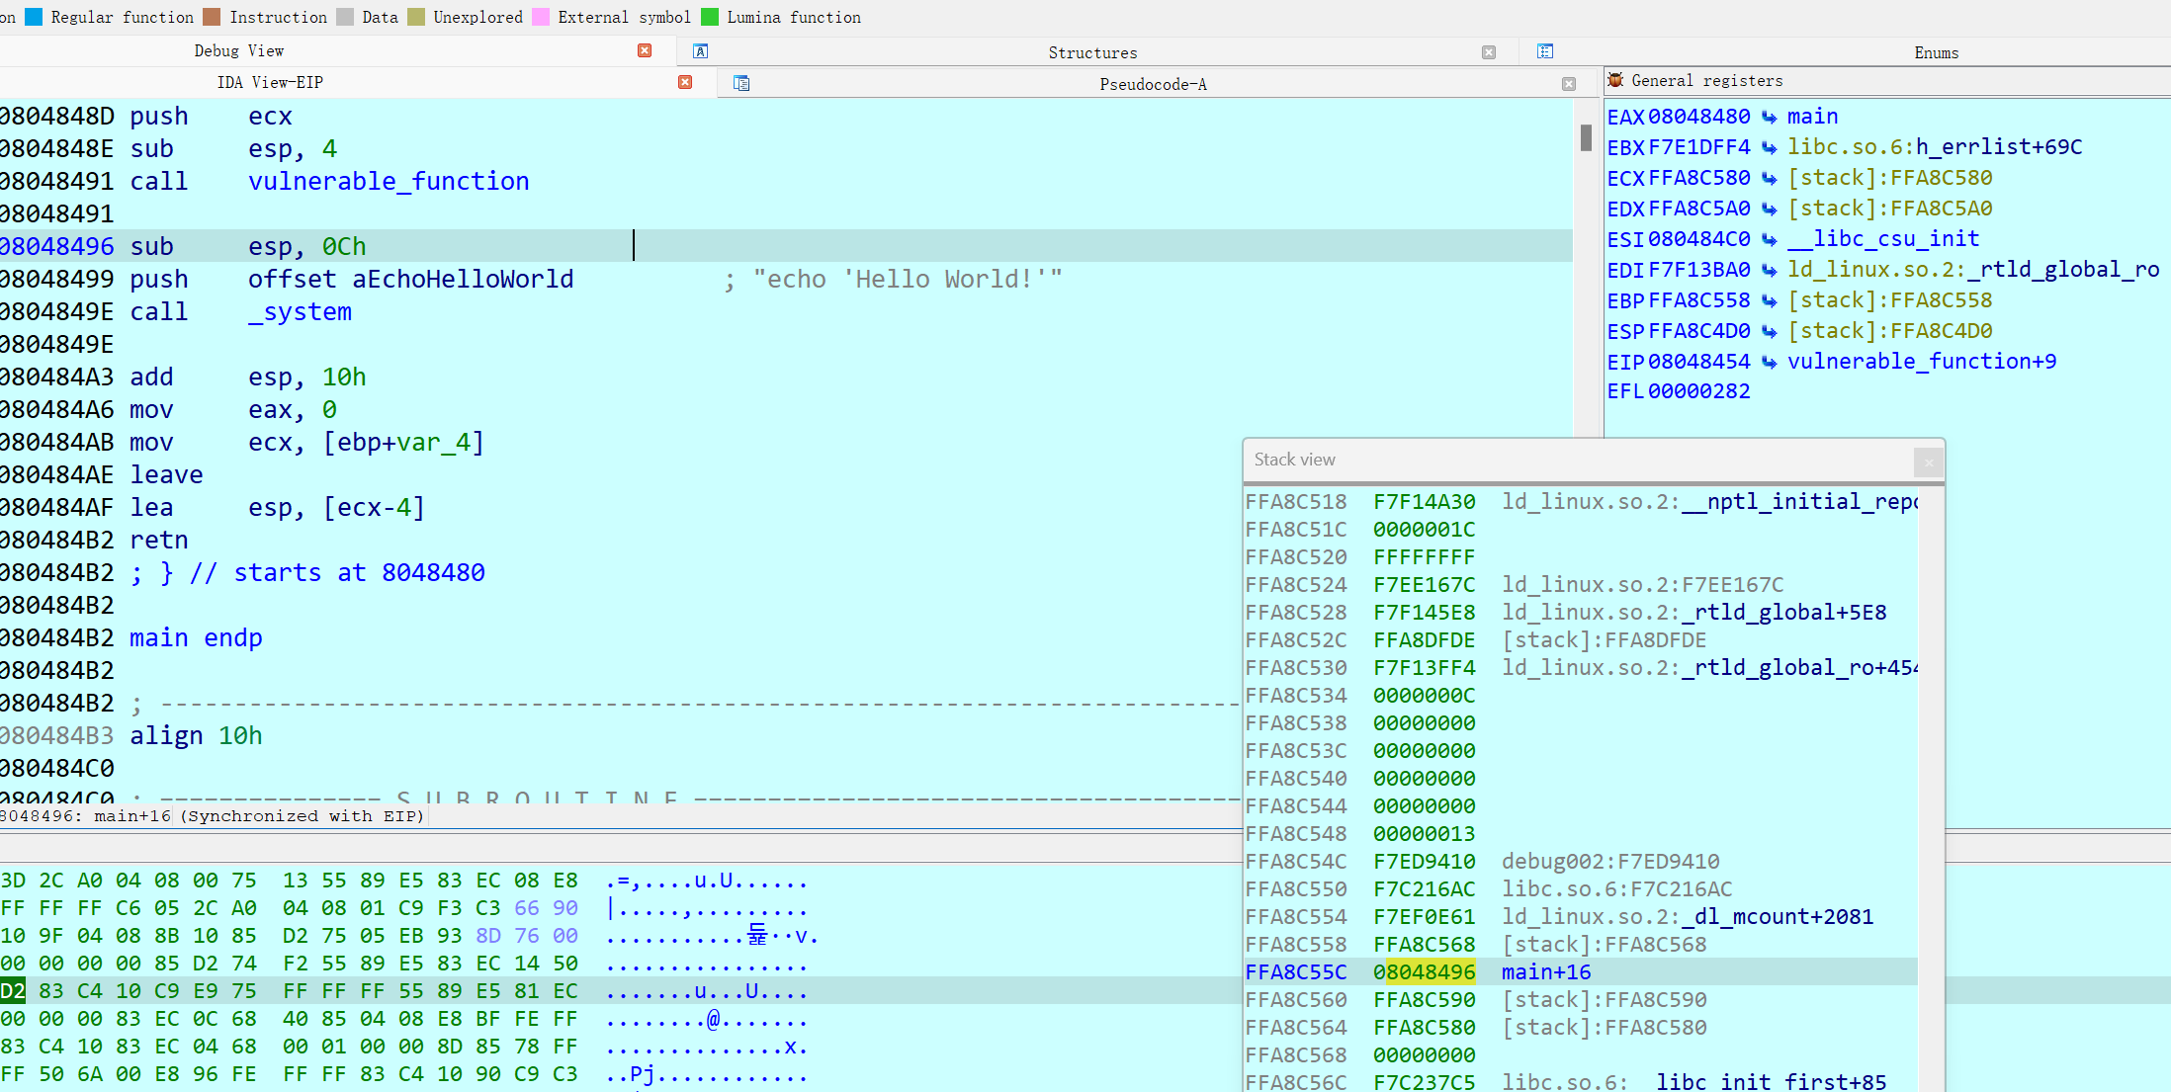Close the IDA View-EIP tab
The image size is (2171, 1092).
685,82
